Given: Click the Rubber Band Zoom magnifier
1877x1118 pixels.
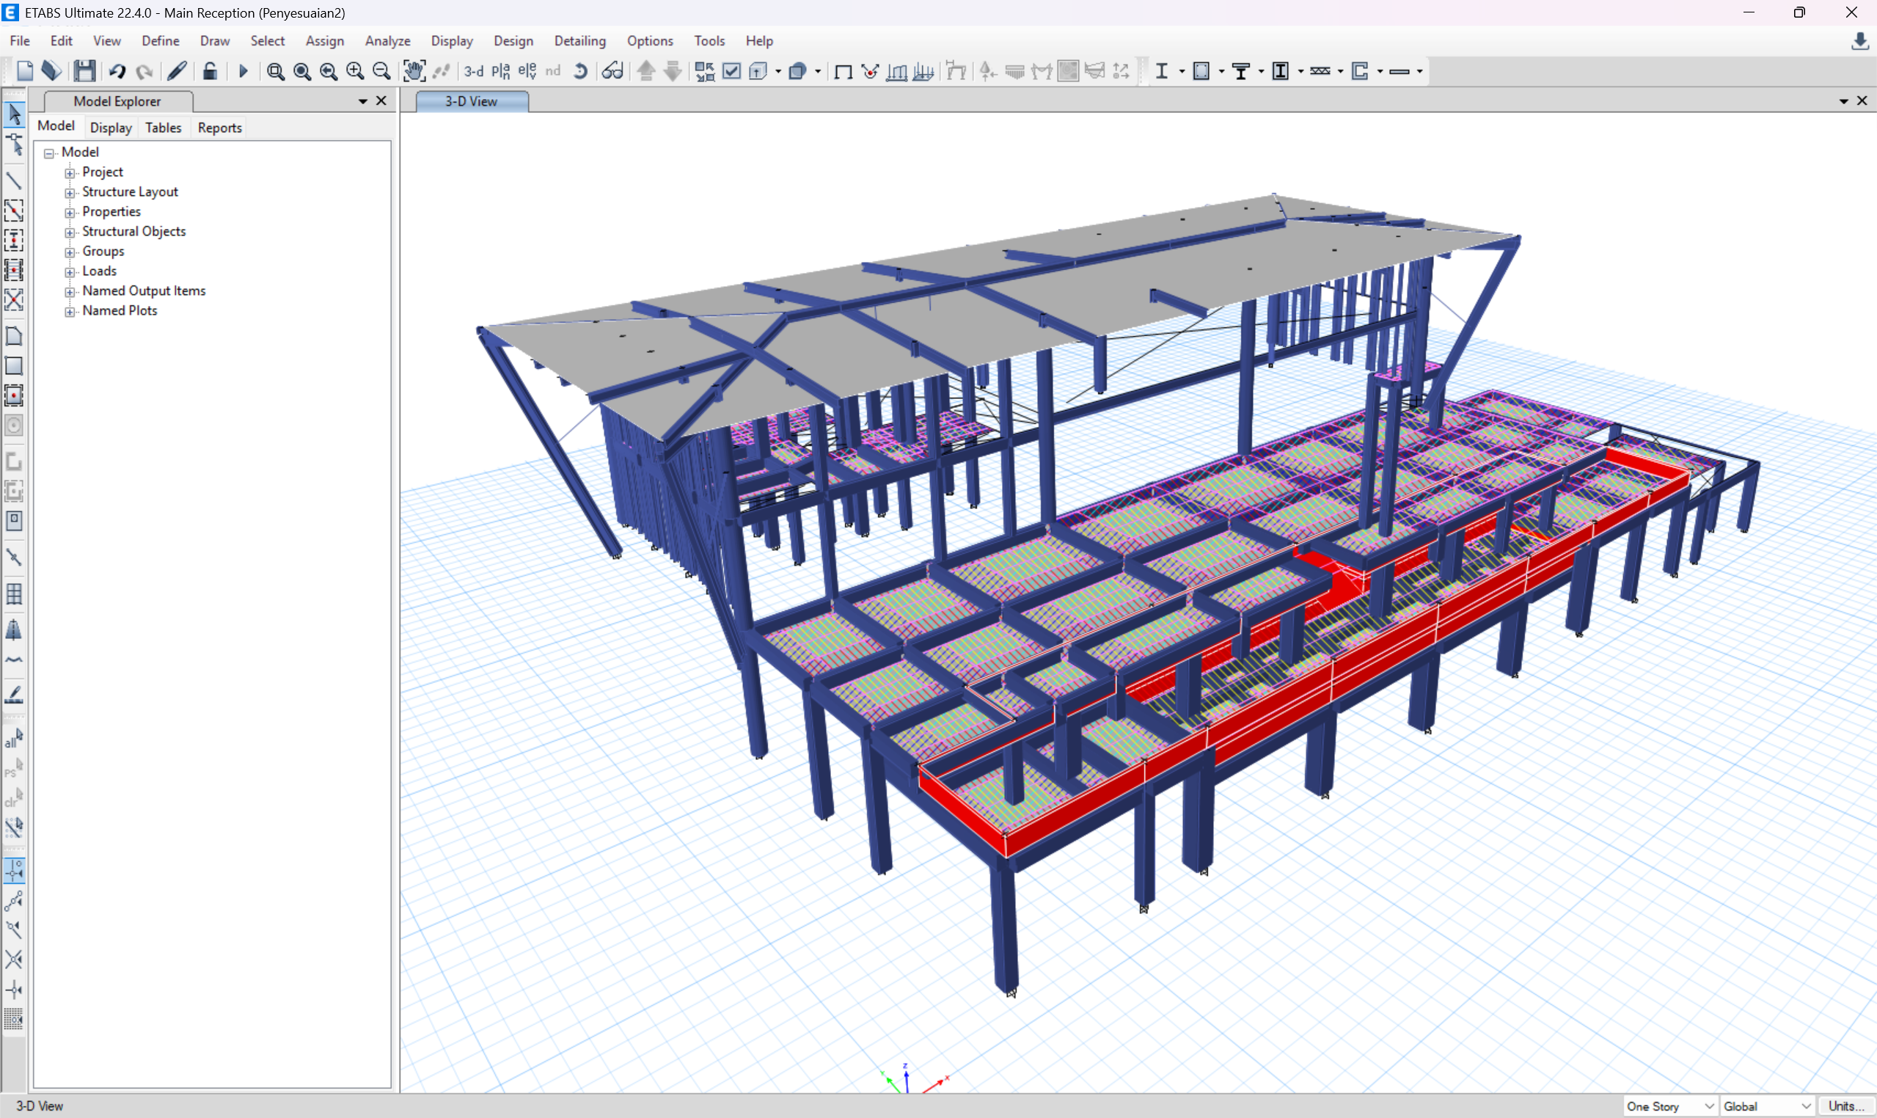Looking at the screenshot, I should 276,71.
